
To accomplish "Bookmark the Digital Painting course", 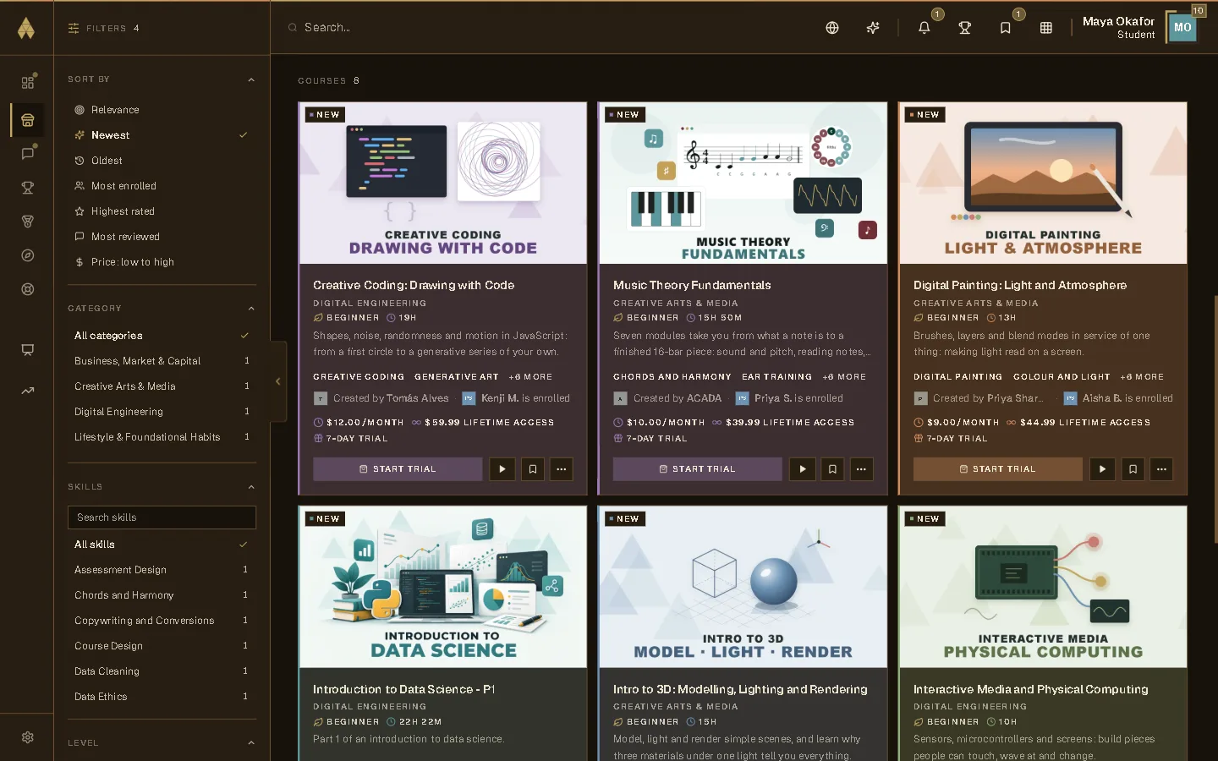I will coord(1133,469).
